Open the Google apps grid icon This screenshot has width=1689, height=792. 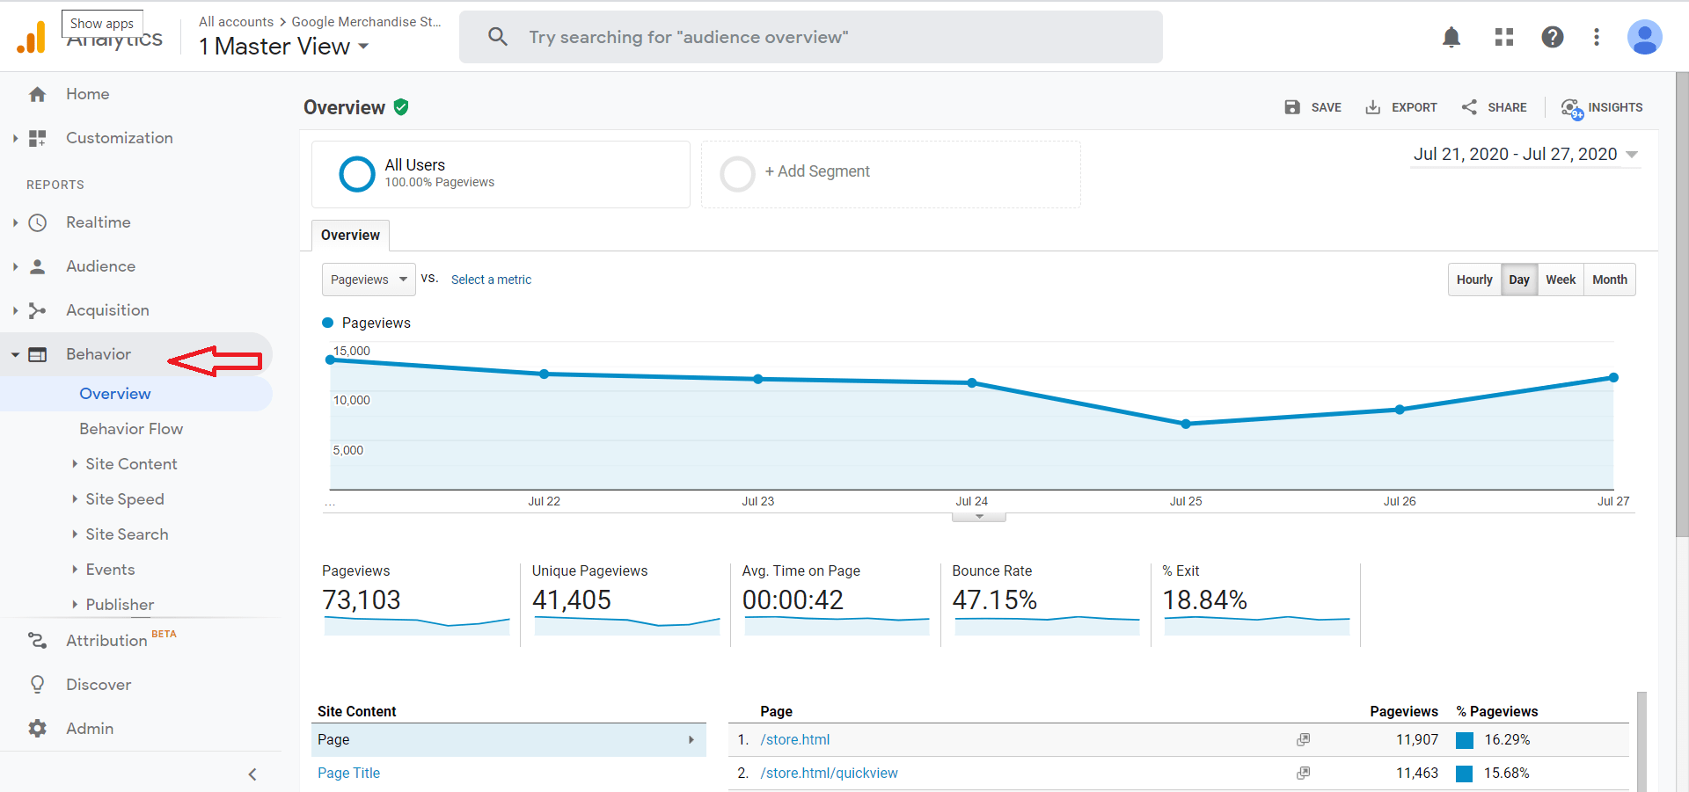pos(1504,37)
